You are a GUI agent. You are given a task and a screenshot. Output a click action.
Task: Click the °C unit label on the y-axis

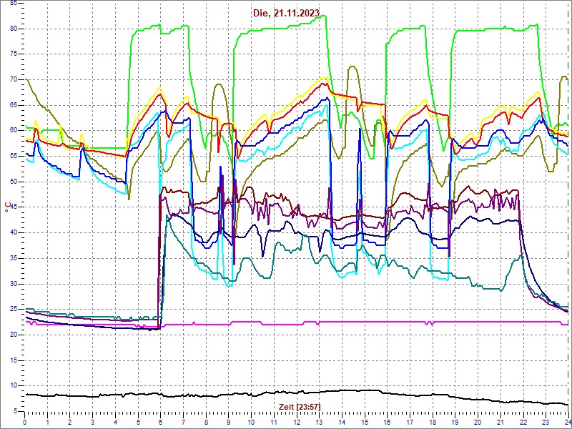click(8, 207)
